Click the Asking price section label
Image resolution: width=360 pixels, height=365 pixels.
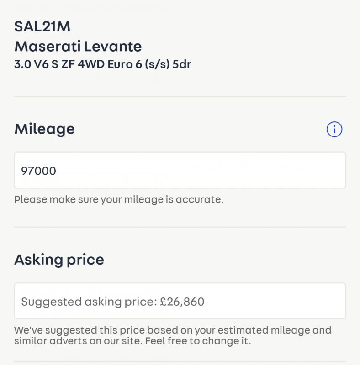point(59,260)
